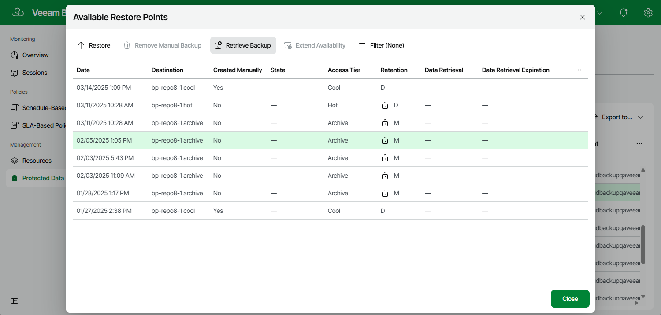Sort by the Retention column header
The height and width of the screenshot is (315, 661).
tap(394, 70)
